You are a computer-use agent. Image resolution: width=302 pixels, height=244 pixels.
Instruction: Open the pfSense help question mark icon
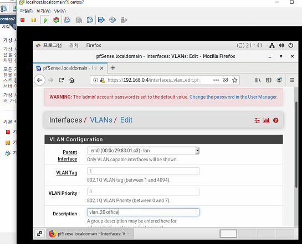(x=275, y=120)
